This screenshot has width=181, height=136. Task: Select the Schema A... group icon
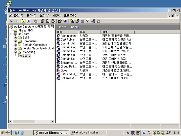[x=58, y=78]
